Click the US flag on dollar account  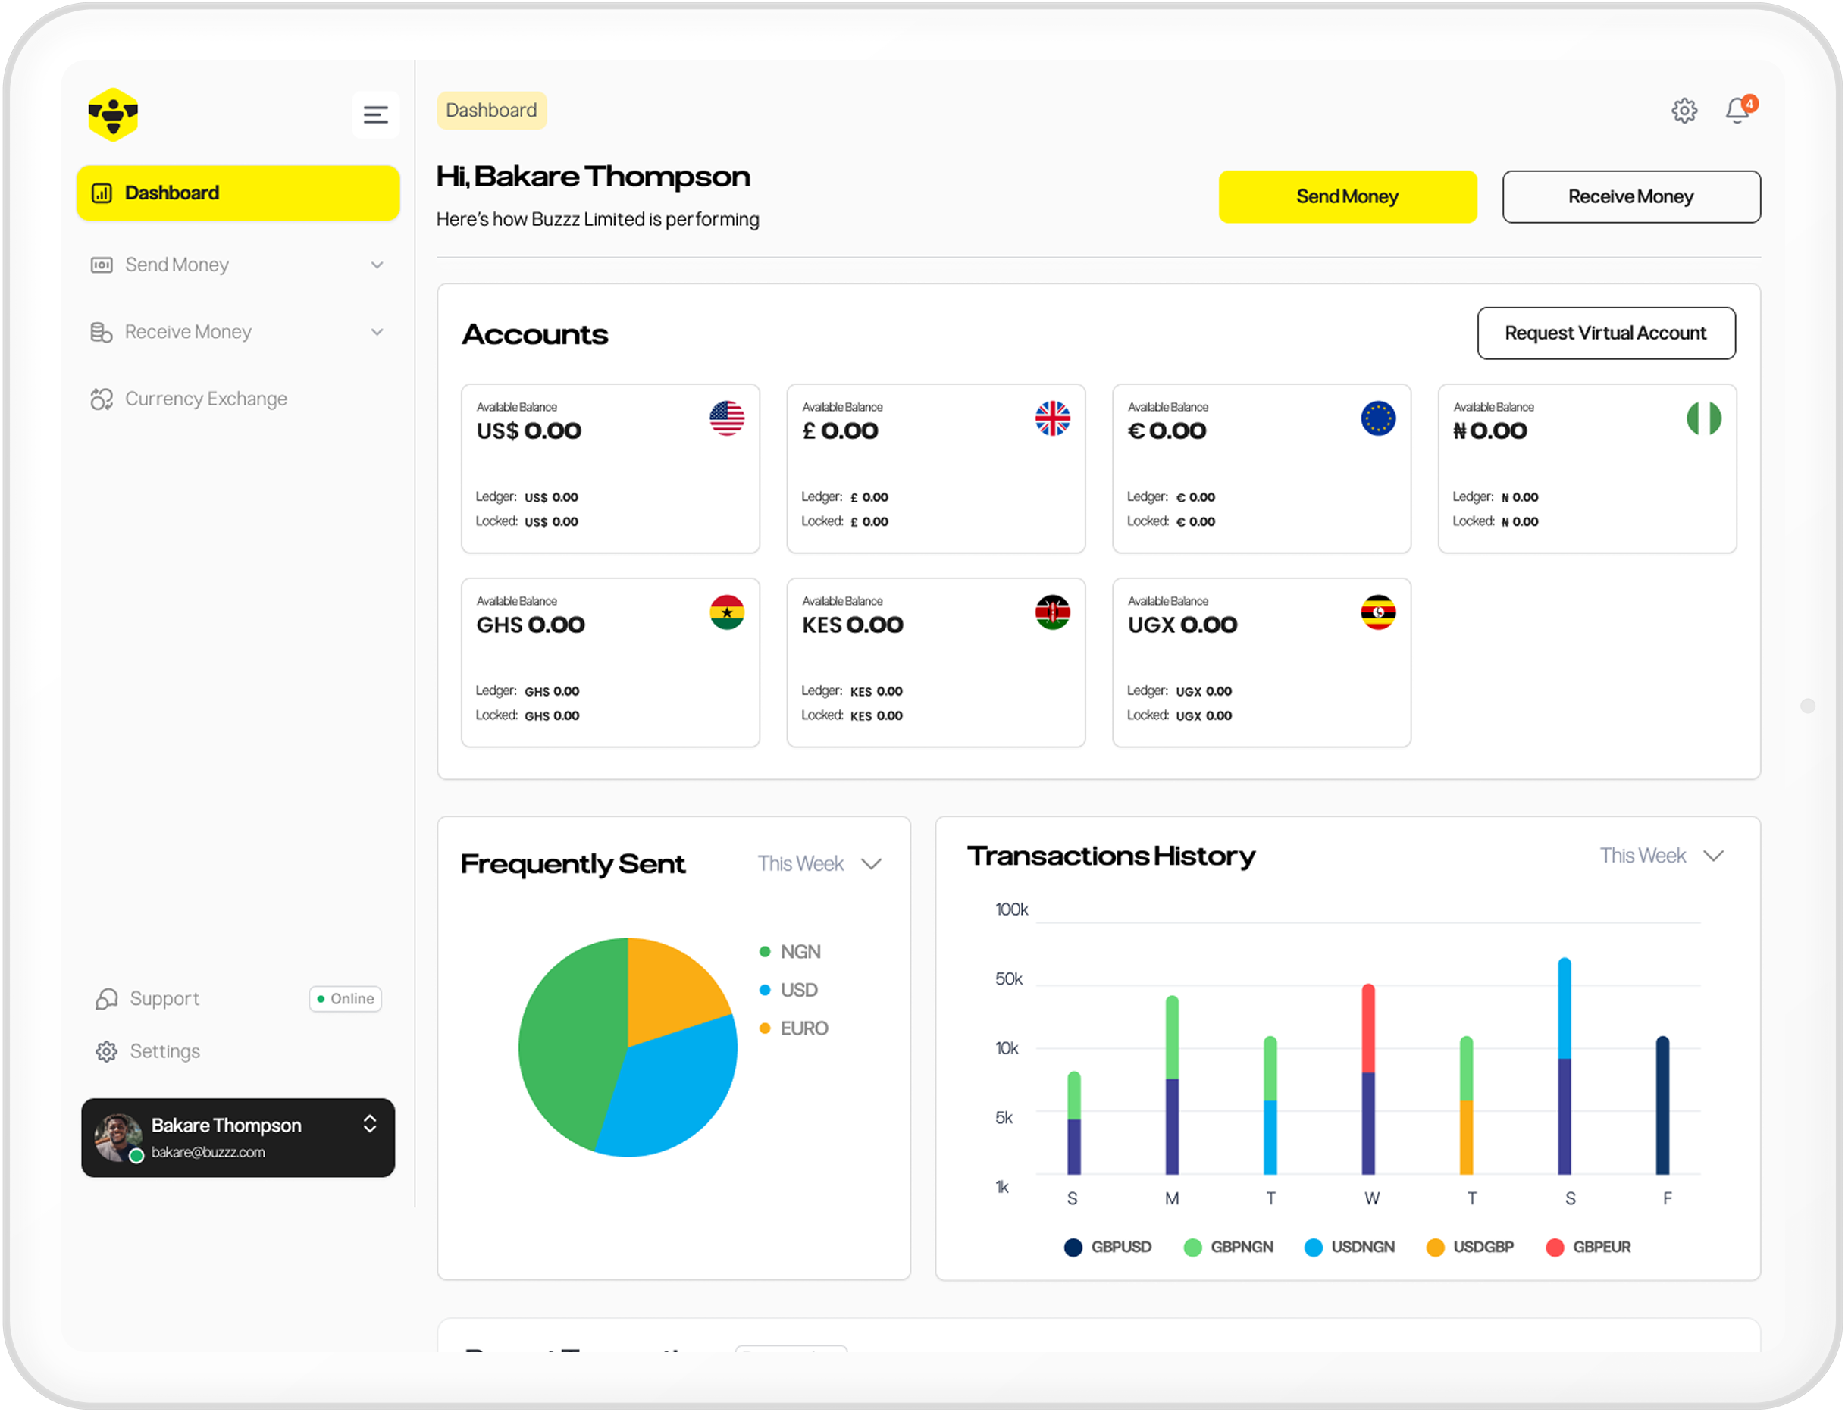726,418
